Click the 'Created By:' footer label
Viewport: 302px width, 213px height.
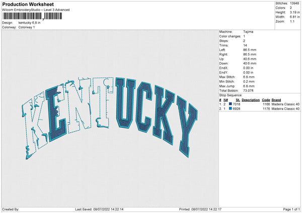pyautogui.click(x=11, y=209)
